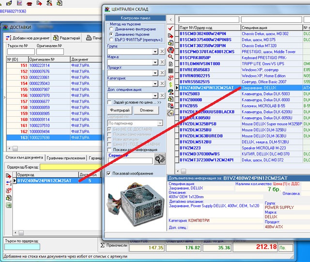Click green Excel export icon beside items grid
This screenshot has width=310, height=262.
click(9, 205)
